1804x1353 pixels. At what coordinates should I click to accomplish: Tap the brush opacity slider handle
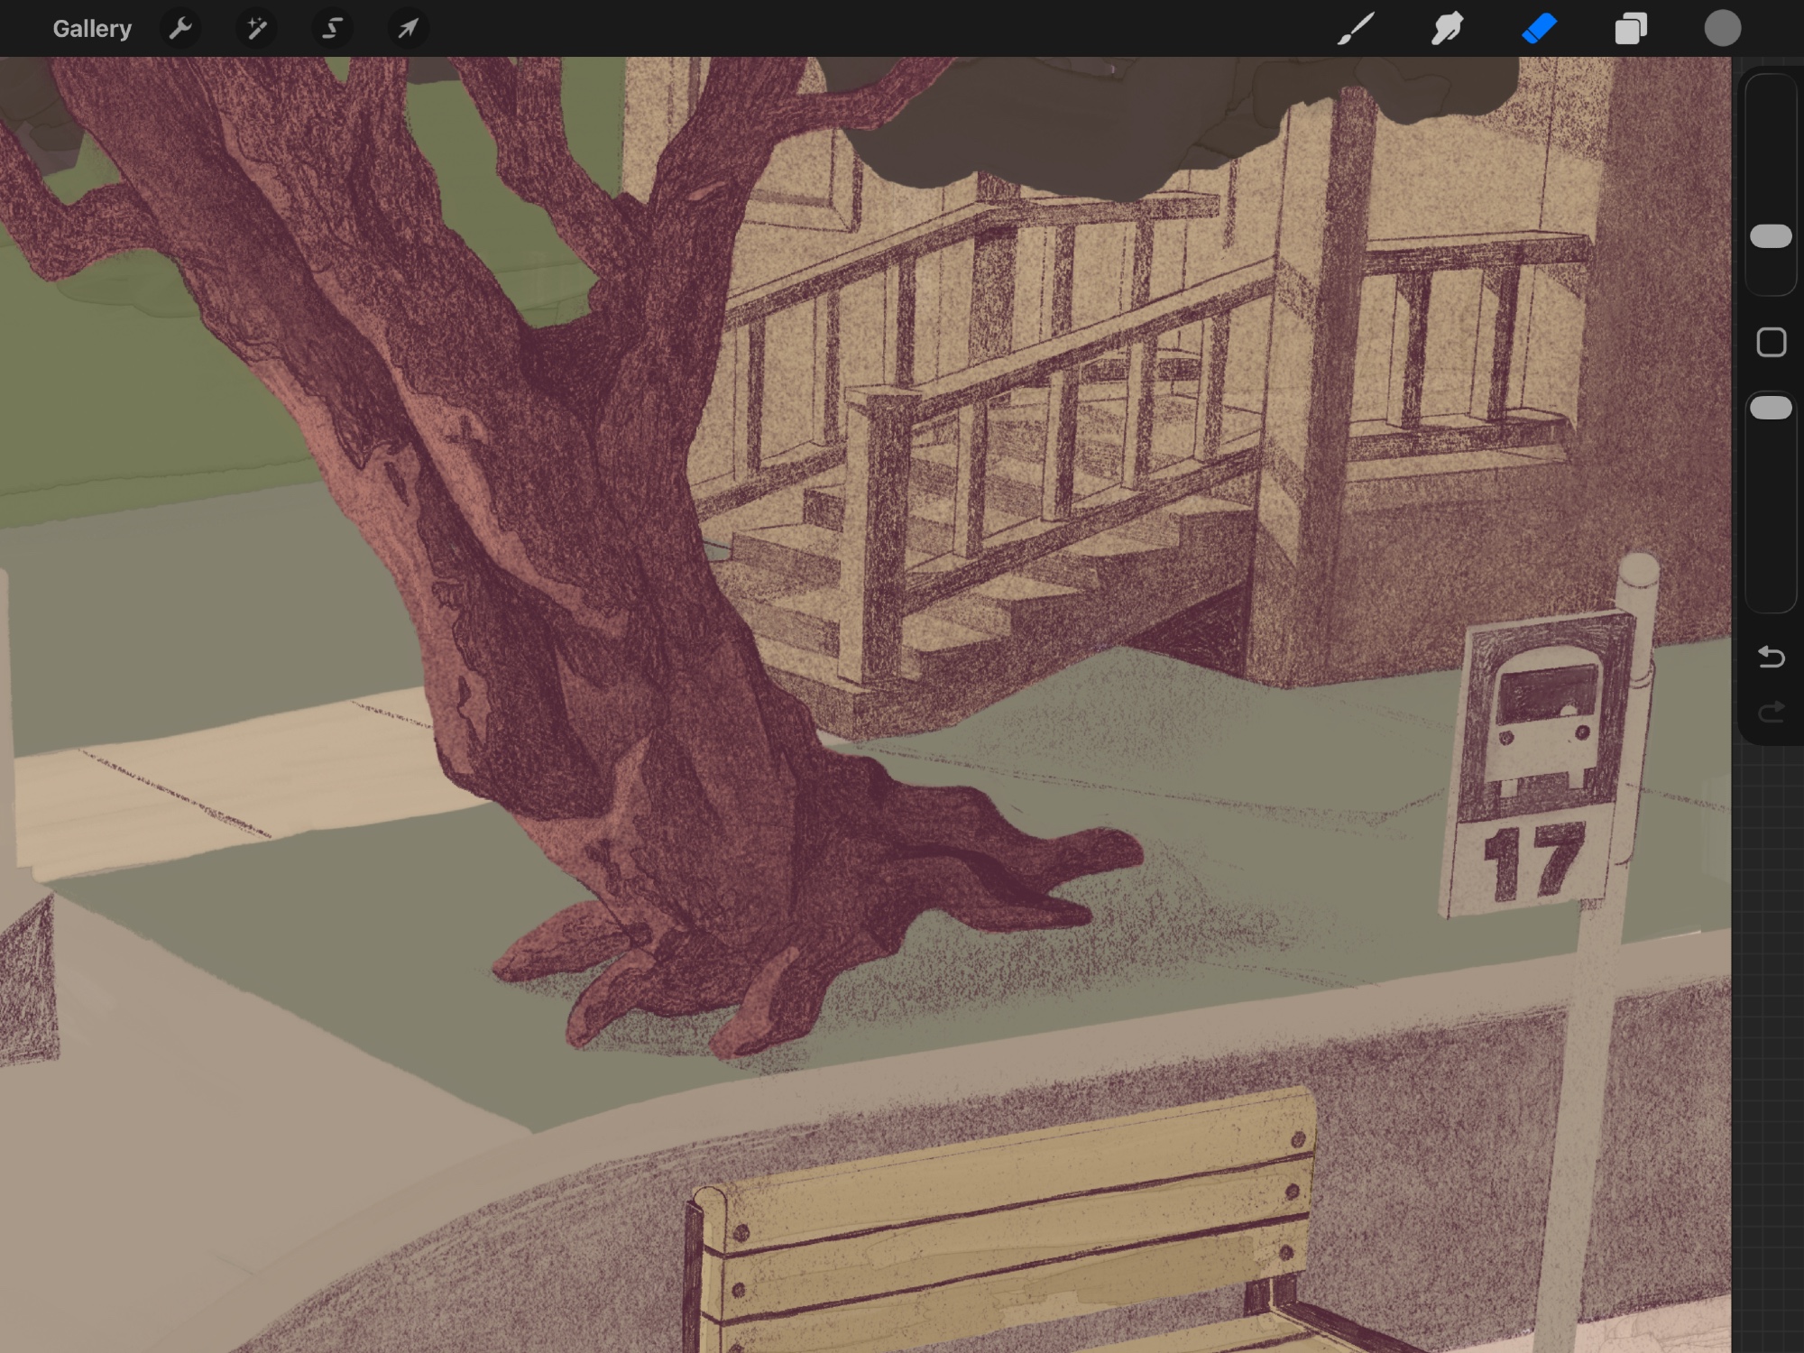1771,408
